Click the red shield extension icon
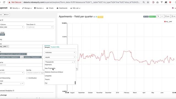Image resolution: width=176 pixels, height=99 pixels. coord(170,2)
